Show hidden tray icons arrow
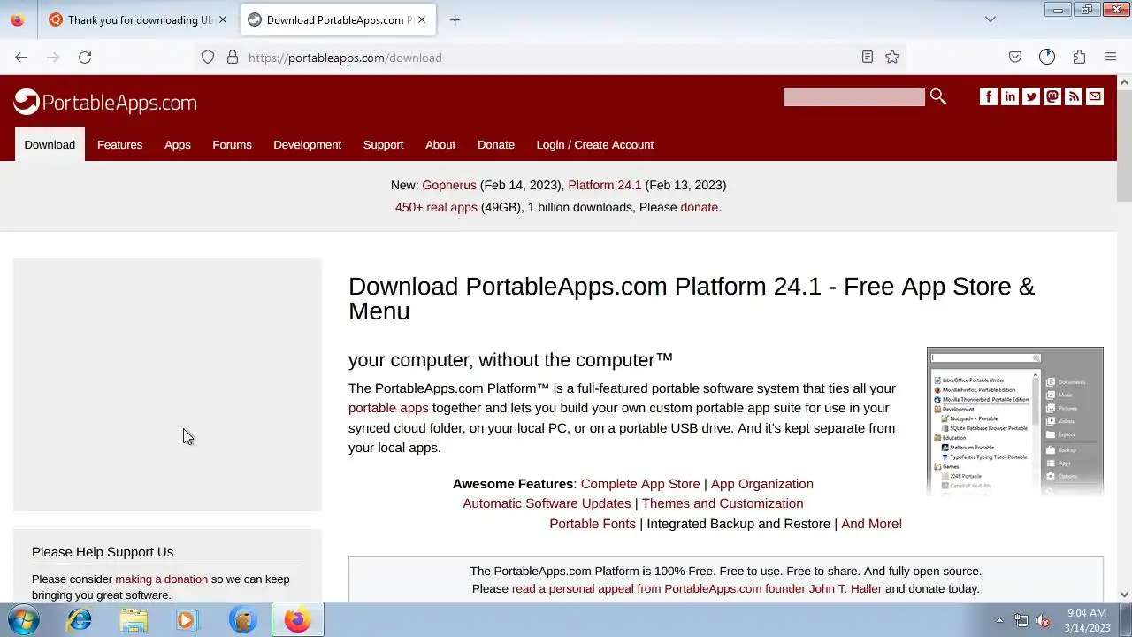The width and height of the screenshot is (1132, 637). point(999,620)
